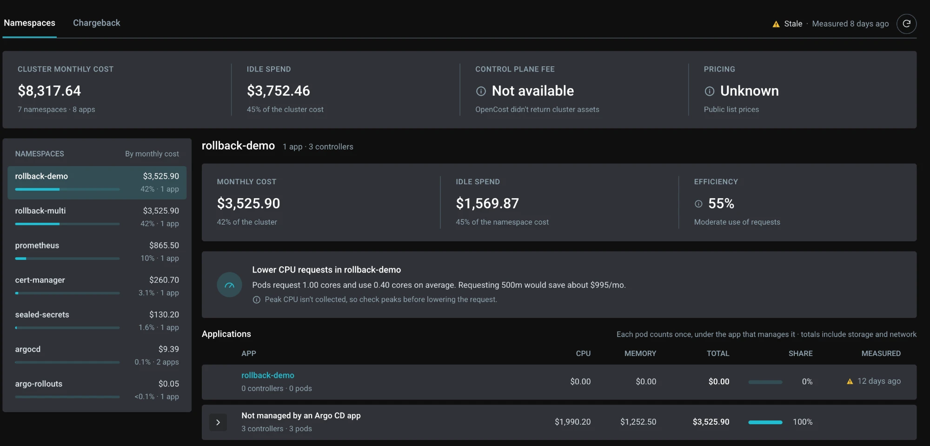Open the Chargeback tab
The height and width of the screenshot is (446, 930).
96,23
